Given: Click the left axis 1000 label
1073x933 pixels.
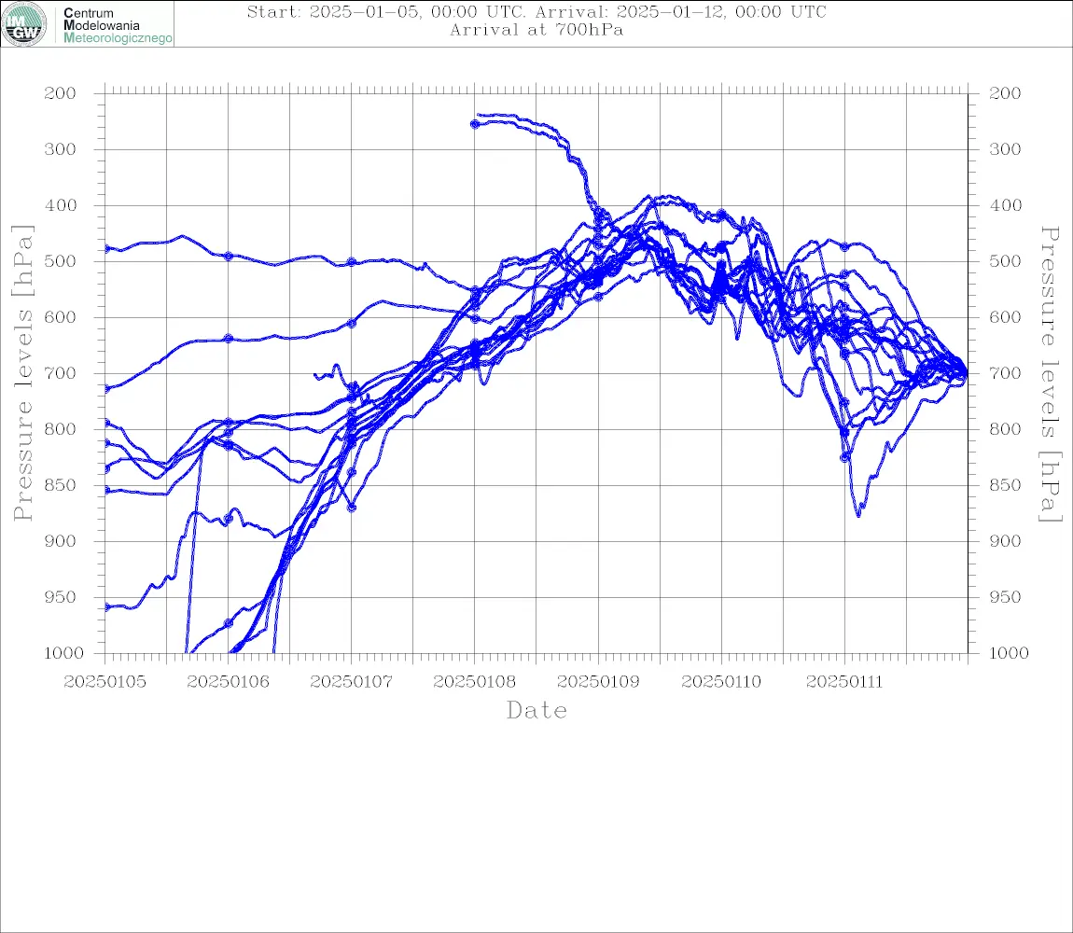Looking at the screenshot, I should pos(64,653).
